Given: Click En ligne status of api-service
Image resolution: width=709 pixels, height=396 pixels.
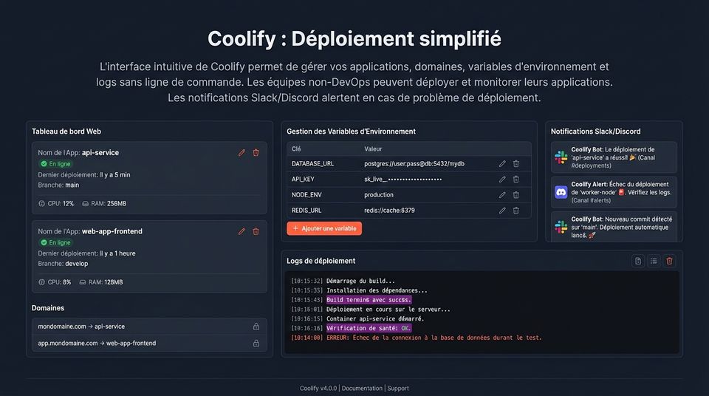Looking at the screenshot, I should [x=56, y=164].
